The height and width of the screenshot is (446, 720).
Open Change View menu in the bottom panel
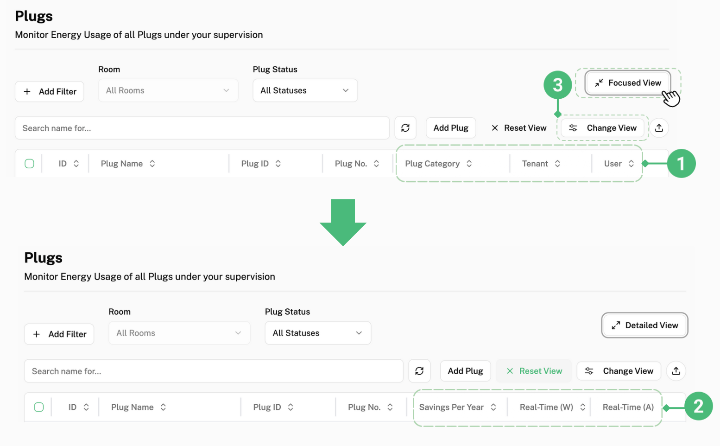pos(619,371)
